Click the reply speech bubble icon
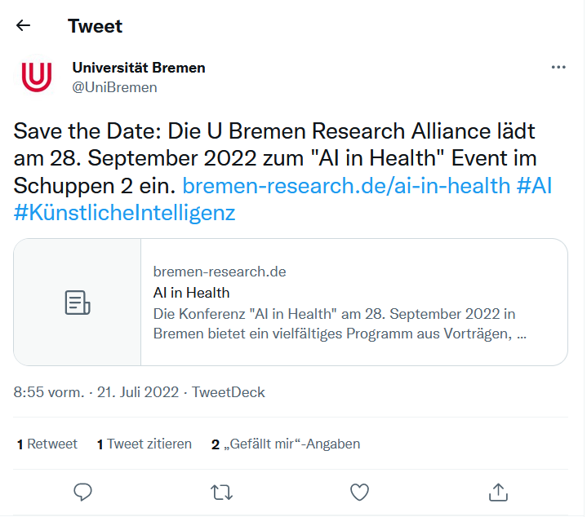This screenshot has width=587, height=517. [x=82, y=492]
